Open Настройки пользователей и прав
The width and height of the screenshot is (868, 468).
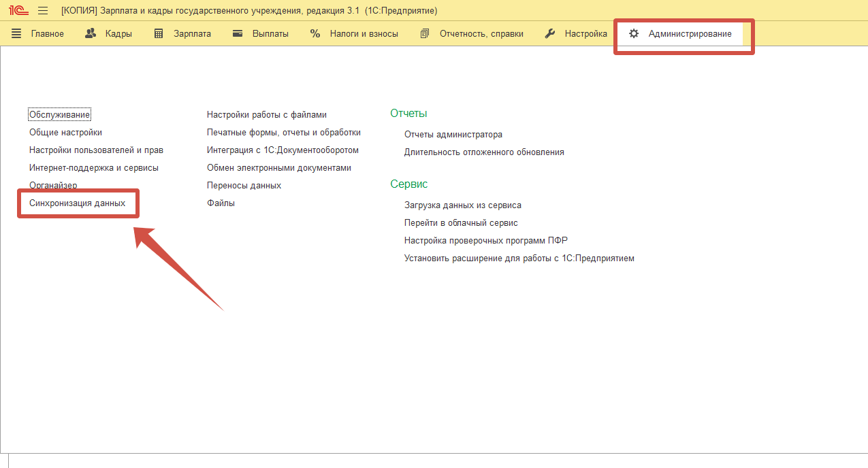[96, 150]
